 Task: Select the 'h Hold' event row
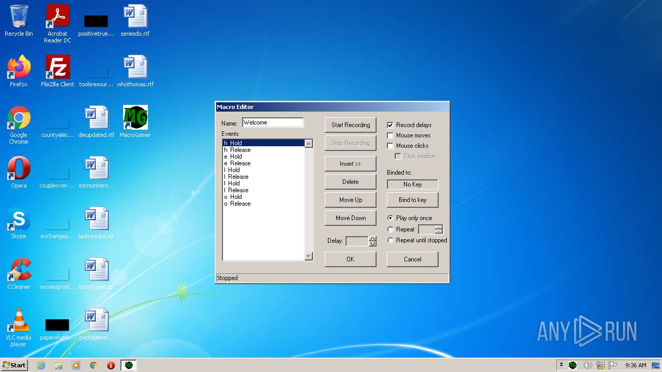[263, 143]
